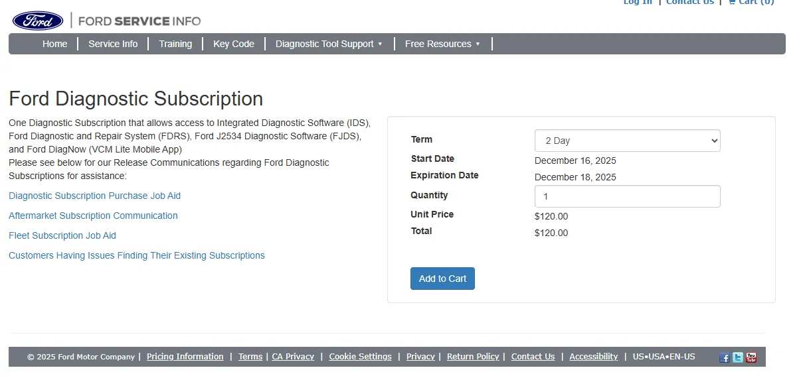Click Add to Cart button
Screen dimensions: 801x378
pyautogui.click(x=442, y=279)
